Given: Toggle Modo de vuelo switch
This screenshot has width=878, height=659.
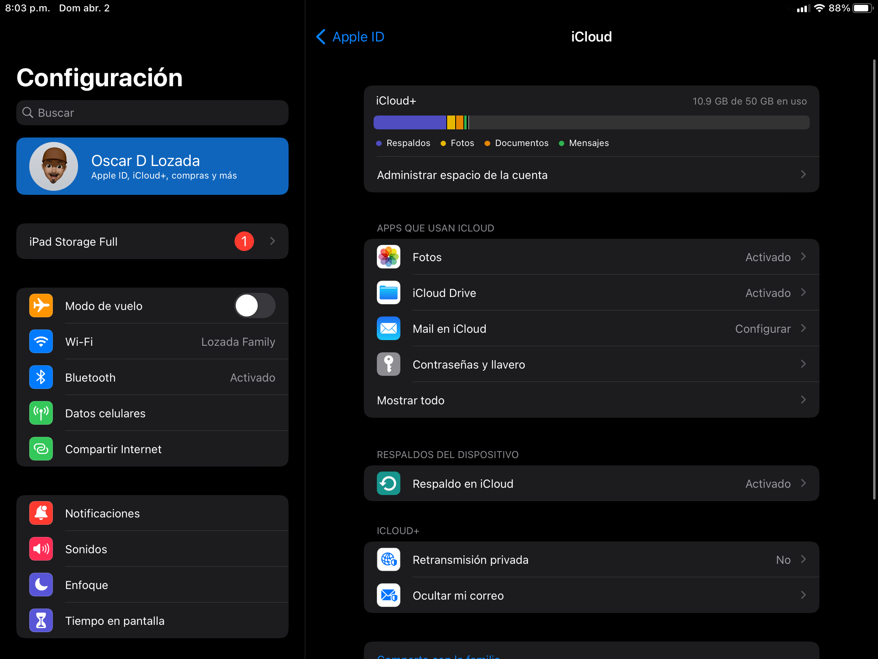Looking at the screenshot, I should (255, 306).
